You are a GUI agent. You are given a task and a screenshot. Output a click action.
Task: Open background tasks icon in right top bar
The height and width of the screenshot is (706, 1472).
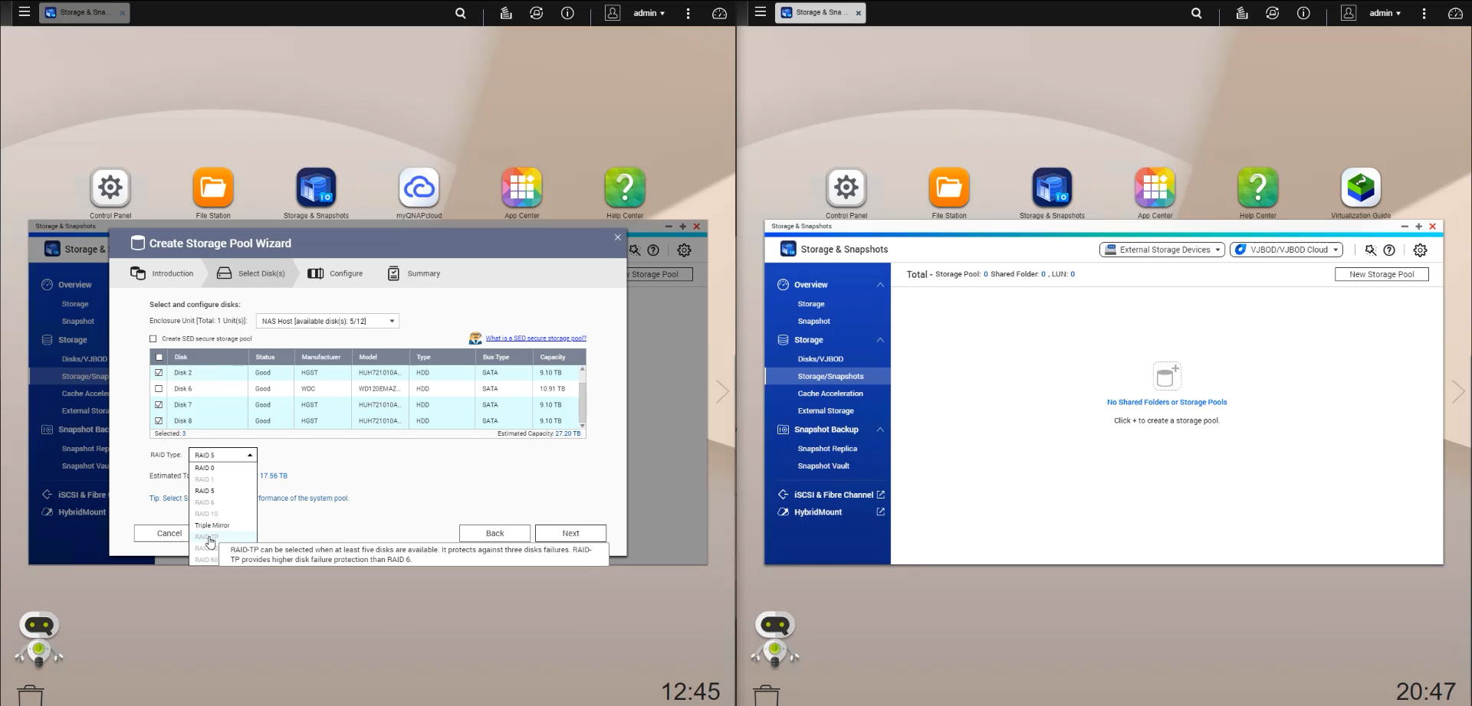(x=1241, y=13)
